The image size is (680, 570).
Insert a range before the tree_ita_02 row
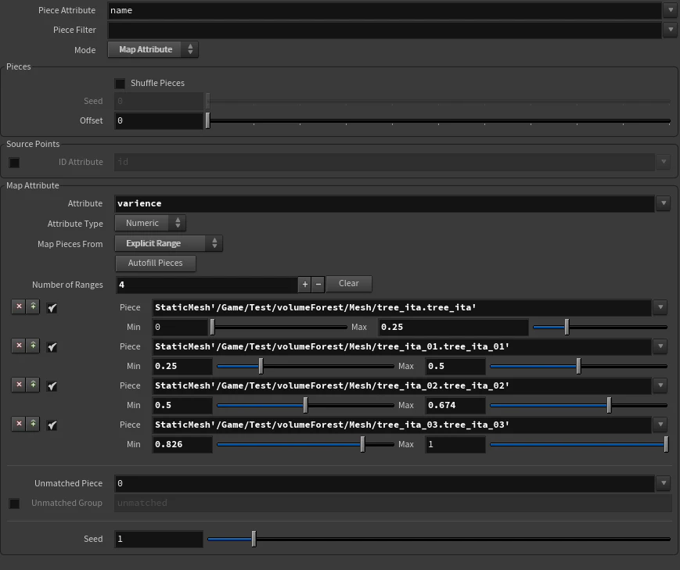coord(33,385)
